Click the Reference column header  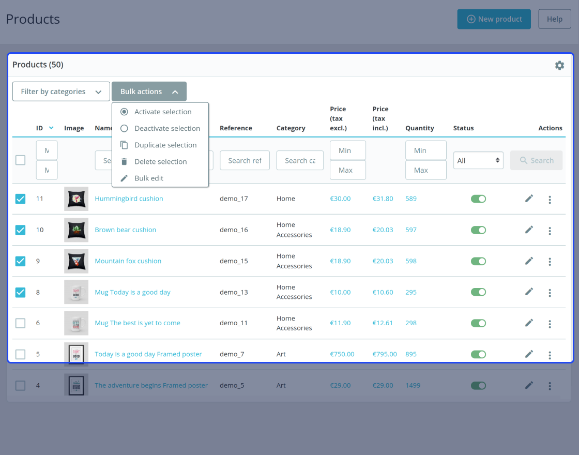[x=236, y=128]
